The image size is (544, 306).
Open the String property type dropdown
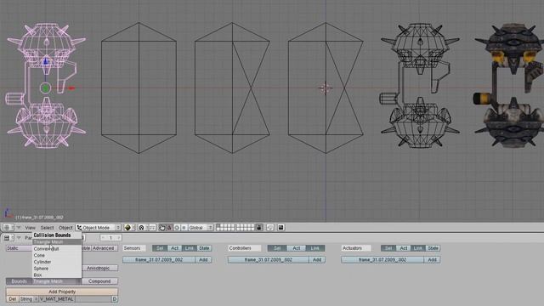[x=28, y=299]
